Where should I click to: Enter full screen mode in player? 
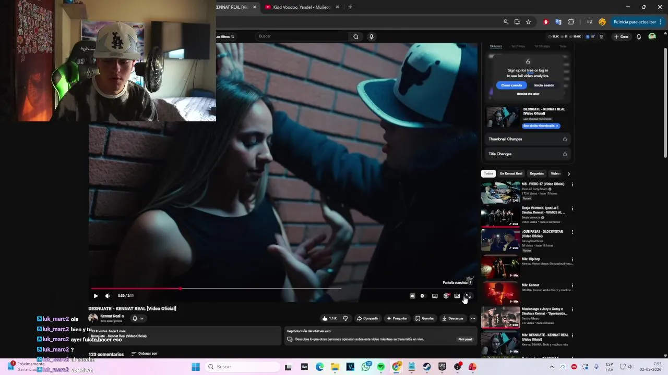click(x=468, y=296)
